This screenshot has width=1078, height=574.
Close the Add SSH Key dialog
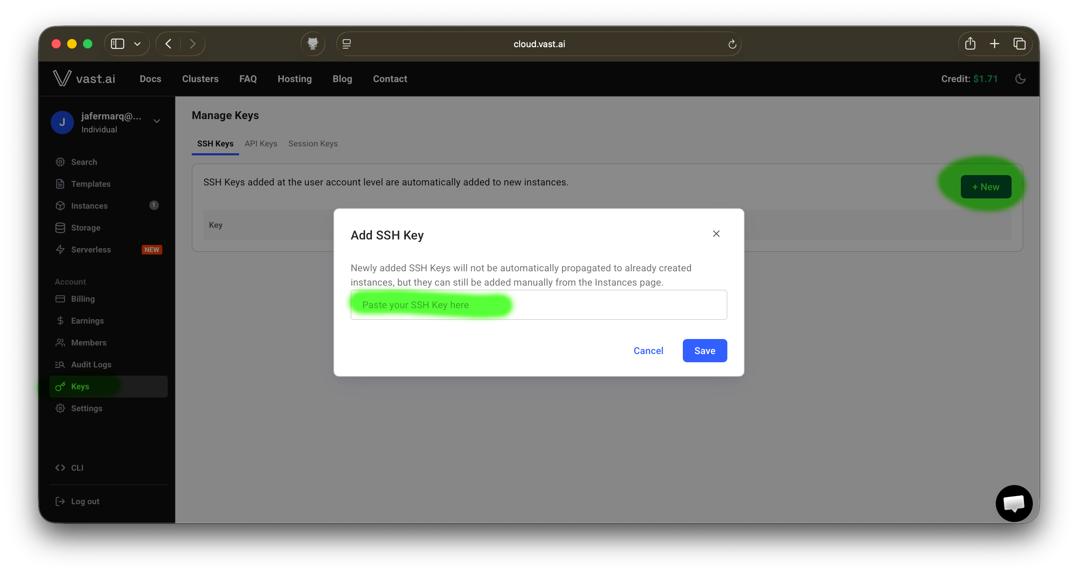(x=716, y=234)
